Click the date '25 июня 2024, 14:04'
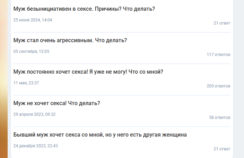 tap(33, 20)
